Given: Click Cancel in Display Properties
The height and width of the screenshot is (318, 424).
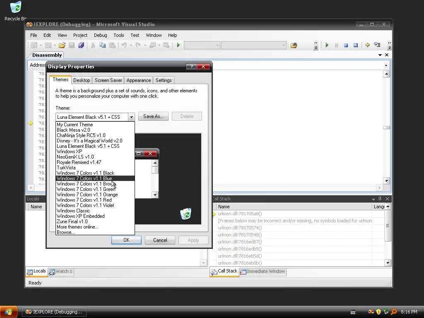Looking at the screenshot, I should (x=160, y=240).
